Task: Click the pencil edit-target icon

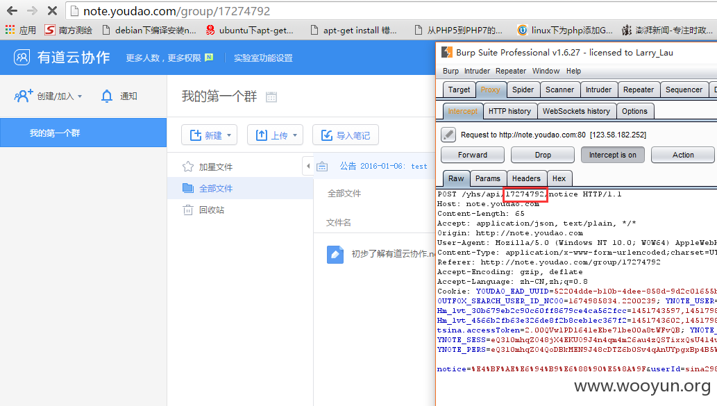Action: click(448, 135)
